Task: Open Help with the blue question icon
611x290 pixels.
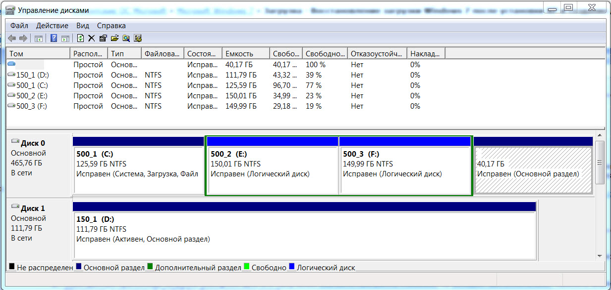Action: [54, 38]
